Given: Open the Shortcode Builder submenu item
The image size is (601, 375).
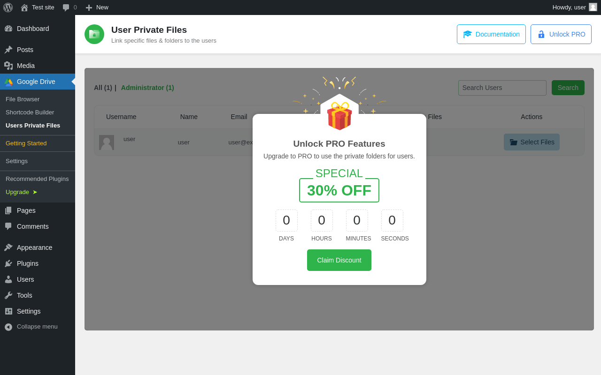Looking at the screenshot, I should coord(30,112).
